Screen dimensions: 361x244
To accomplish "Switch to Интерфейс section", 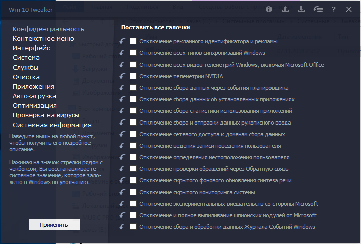I will 31,48.
